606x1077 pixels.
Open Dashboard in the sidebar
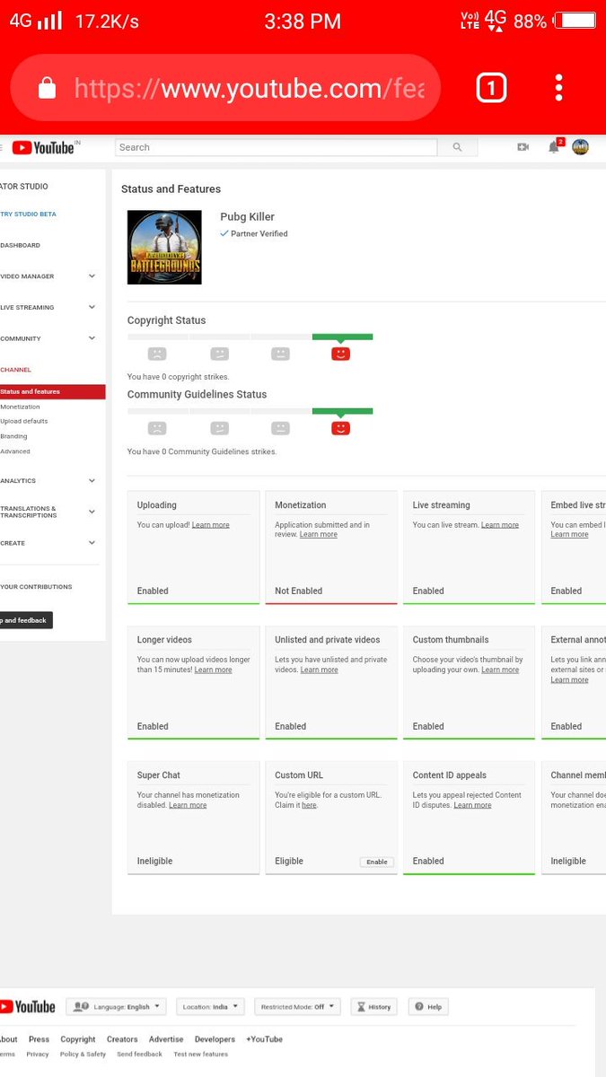pos(20,245)
